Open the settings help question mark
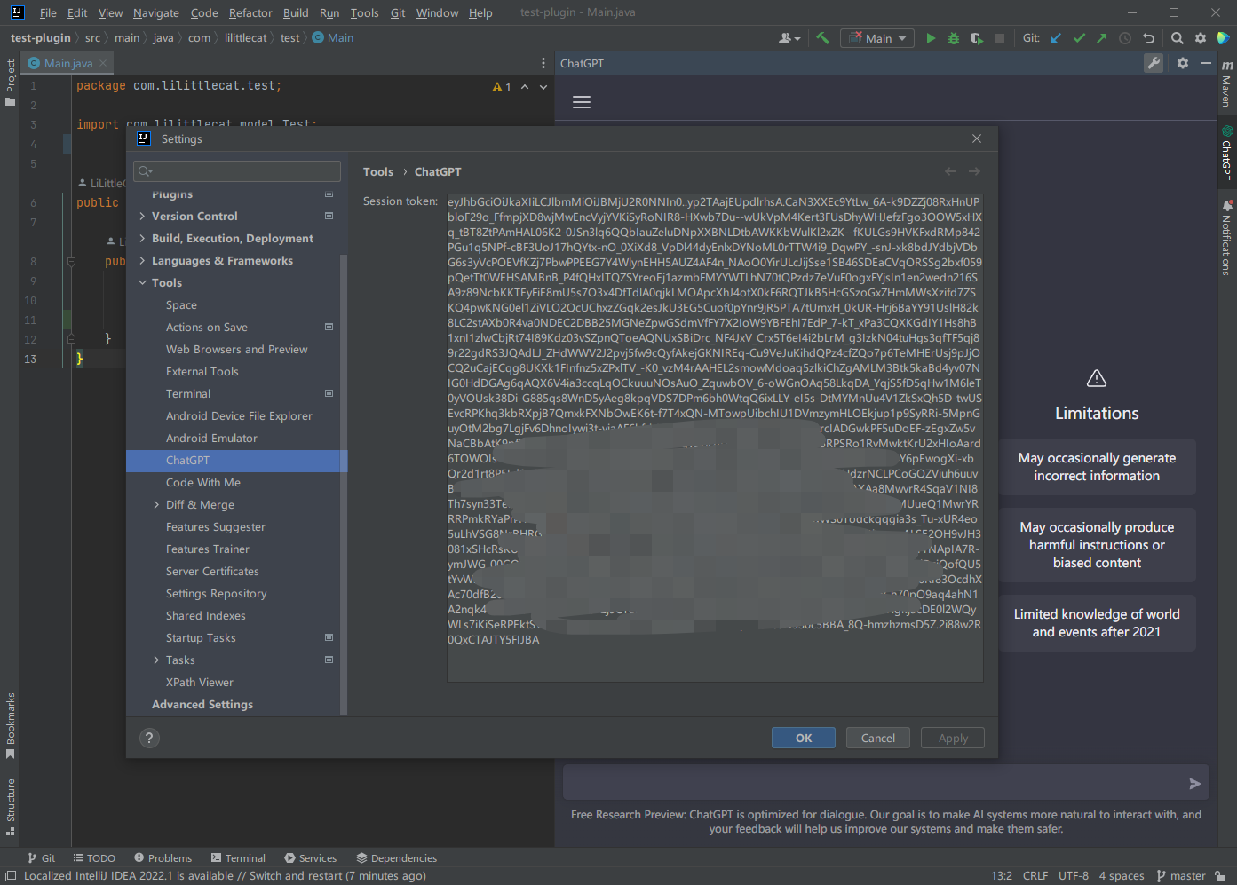1237x885 pixels. 149,738
